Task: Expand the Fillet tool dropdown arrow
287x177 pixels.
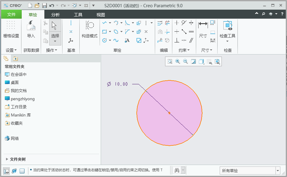Action: pyautogui.click(x=133, y=23)
